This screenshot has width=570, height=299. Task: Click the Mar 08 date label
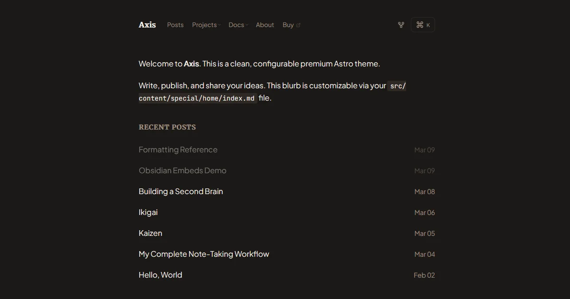[x=425, y=192]
